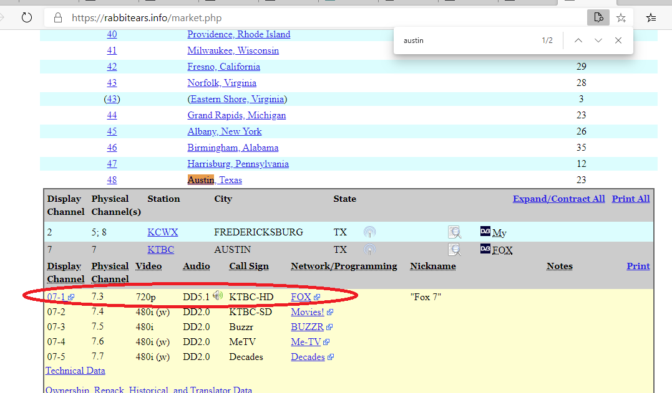672x393 pixels.
Task: Click the find box containing austin
Action: pos(469,40)
